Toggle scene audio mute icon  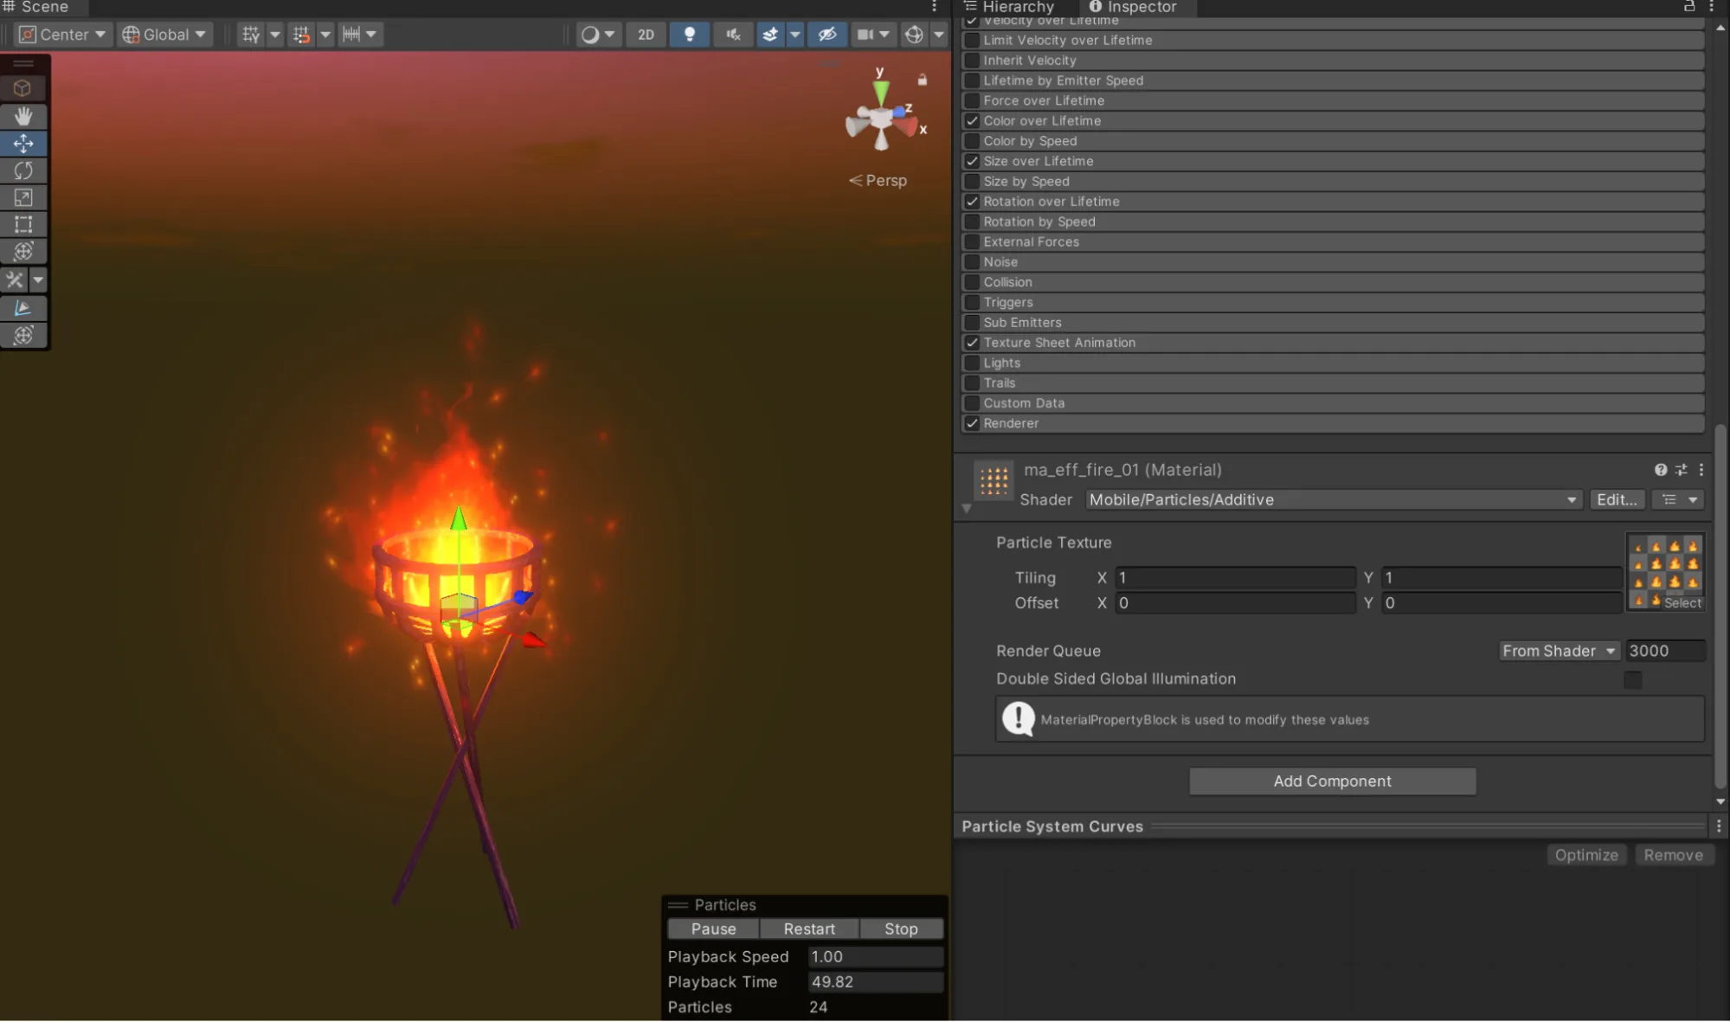(x=733, y=35)
